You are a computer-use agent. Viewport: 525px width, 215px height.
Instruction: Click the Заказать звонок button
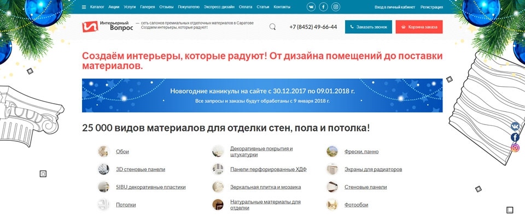[x=368, y=27]
